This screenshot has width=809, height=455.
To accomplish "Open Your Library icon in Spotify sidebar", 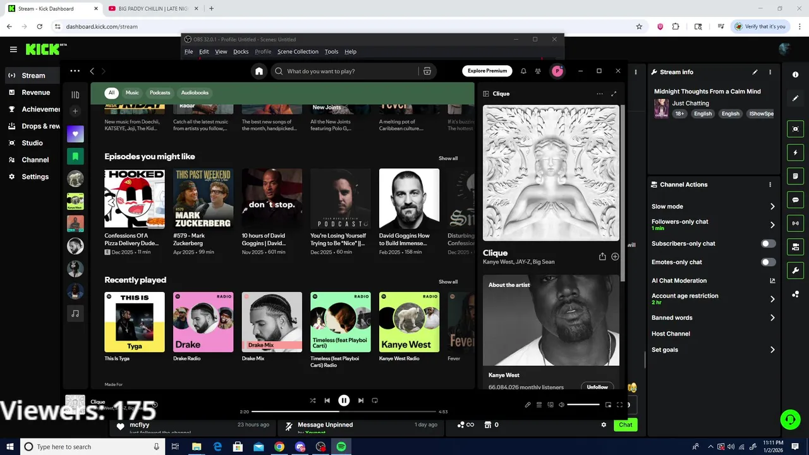I will tap(75, 95).
